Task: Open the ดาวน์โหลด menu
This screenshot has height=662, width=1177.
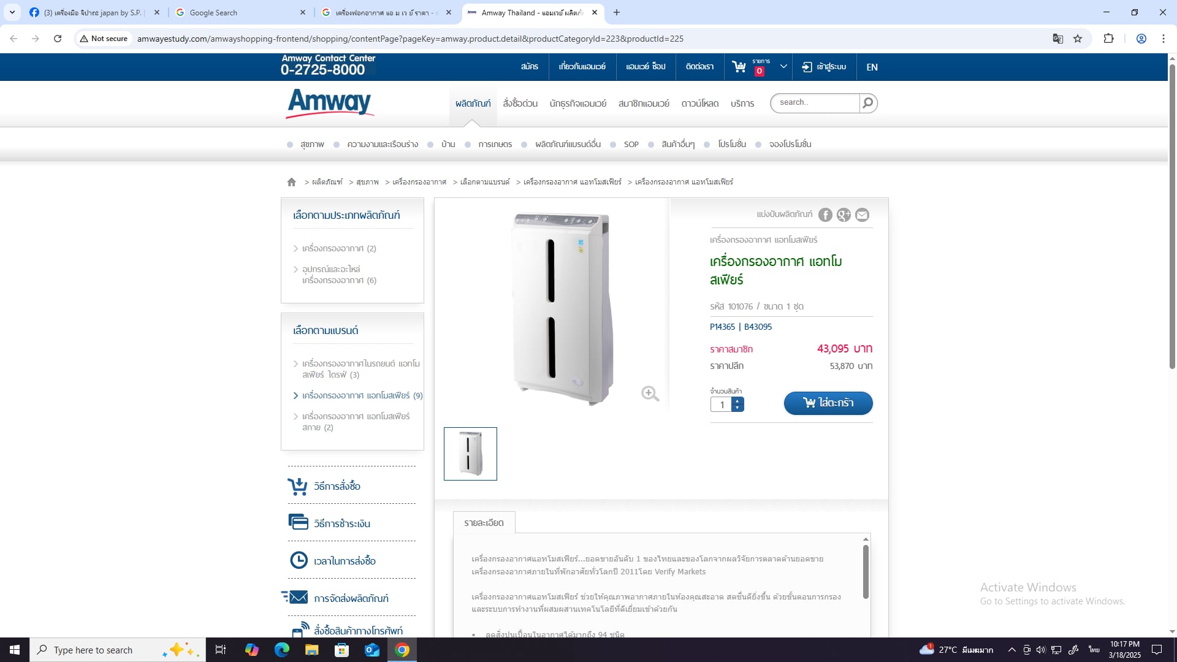Action: pyautogui.click(x=700, y=103)
